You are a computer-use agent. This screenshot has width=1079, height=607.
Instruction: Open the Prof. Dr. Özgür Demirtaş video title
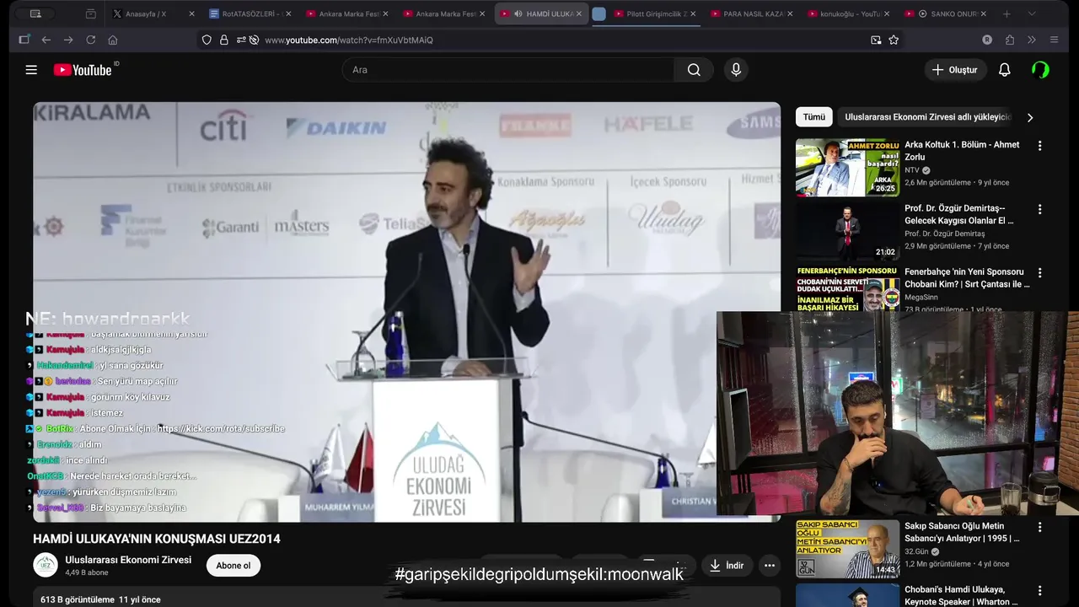(x=958, y=214)
